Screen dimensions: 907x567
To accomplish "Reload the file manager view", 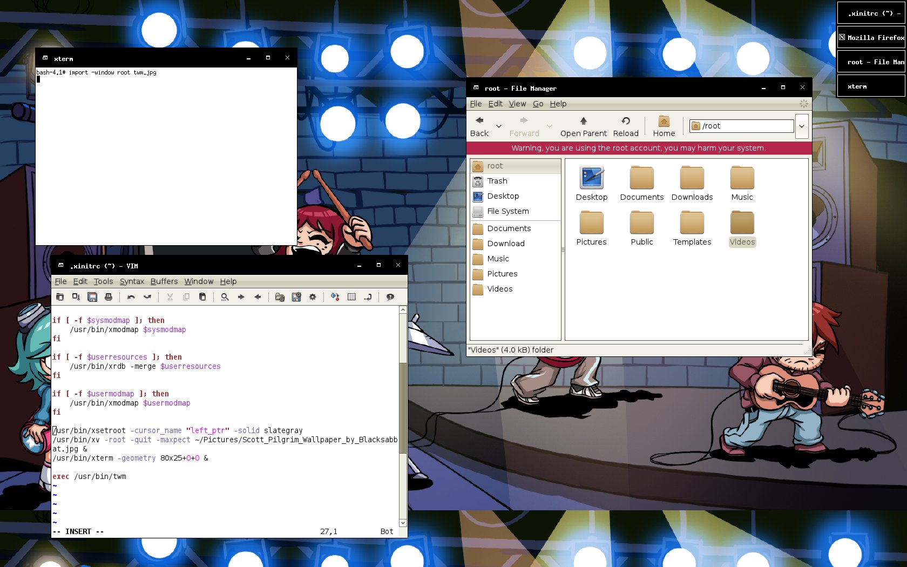I will tap(626, 126).
